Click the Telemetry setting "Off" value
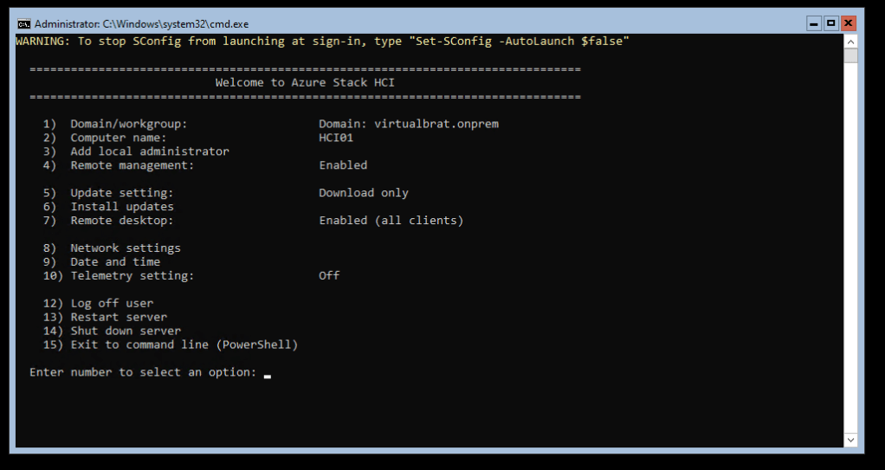 [329, 276]
